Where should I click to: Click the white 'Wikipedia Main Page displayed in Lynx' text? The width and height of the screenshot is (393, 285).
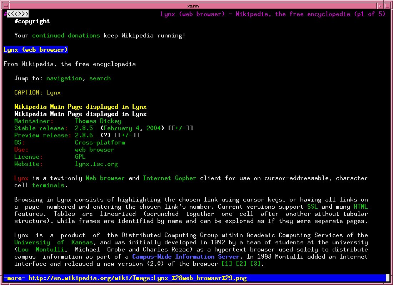[80, 114]
